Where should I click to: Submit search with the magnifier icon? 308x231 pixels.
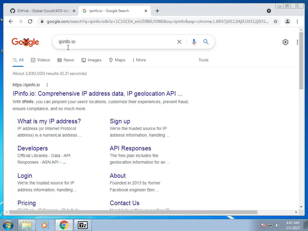tap(206, 42)
